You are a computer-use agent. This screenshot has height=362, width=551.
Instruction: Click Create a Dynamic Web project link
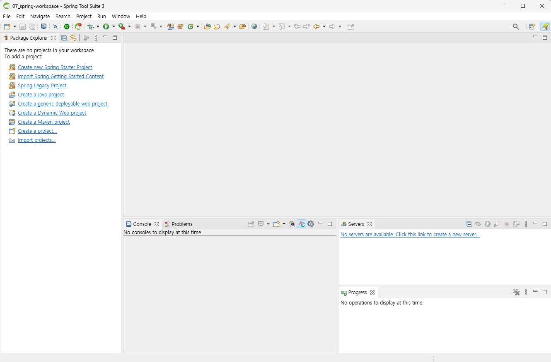[52, 113]
